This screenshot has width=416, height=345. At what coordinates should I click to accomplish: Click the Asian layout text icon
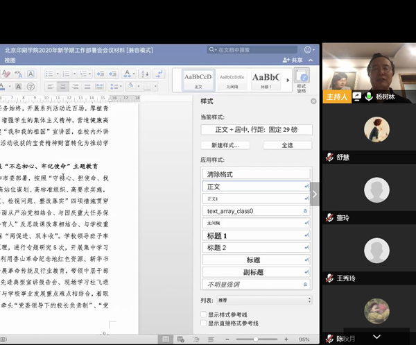click(128, 74)
